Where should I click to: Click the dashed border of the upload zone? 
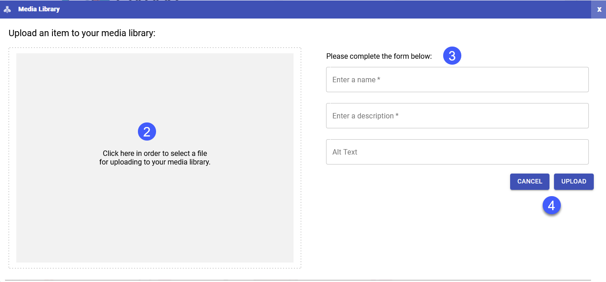tap(155, 48)
